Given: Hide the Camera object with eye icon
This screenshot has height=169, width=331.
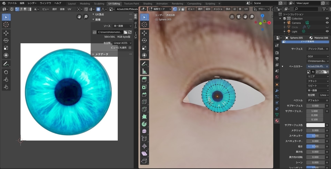Looking at the screenshot, I should (x=327, y=23).
